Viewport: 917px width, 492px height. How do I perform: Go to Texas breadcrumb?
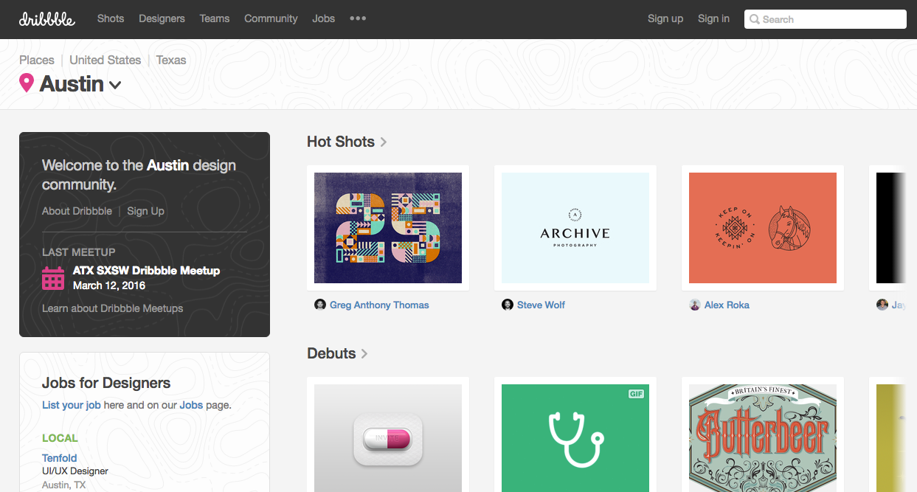pos(171,60)
